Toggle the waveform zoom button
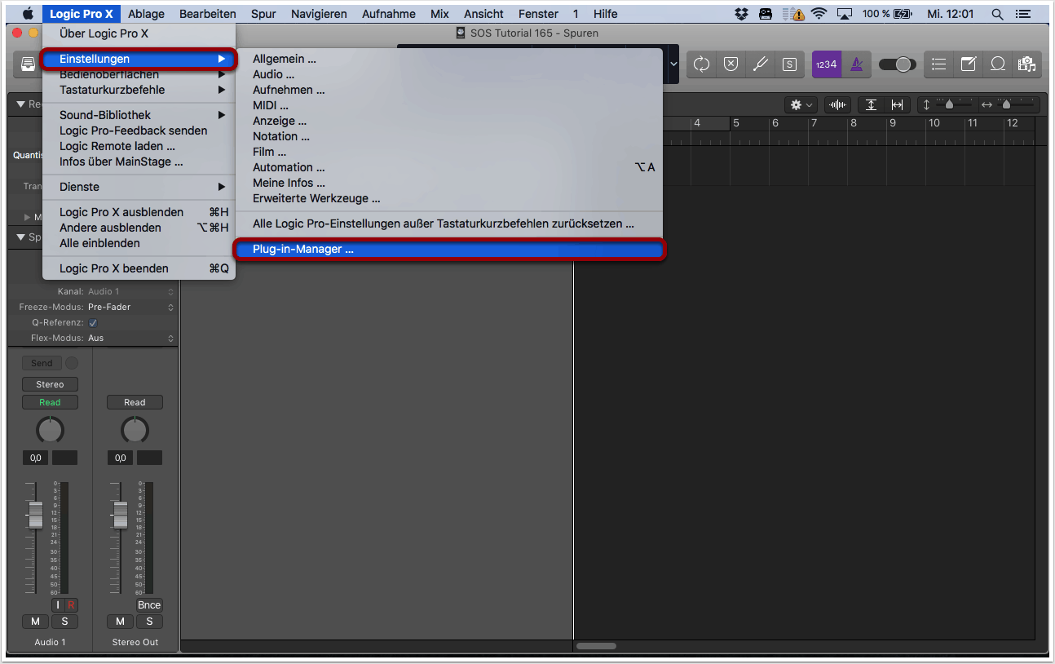1055x664 pixels. 837,104
